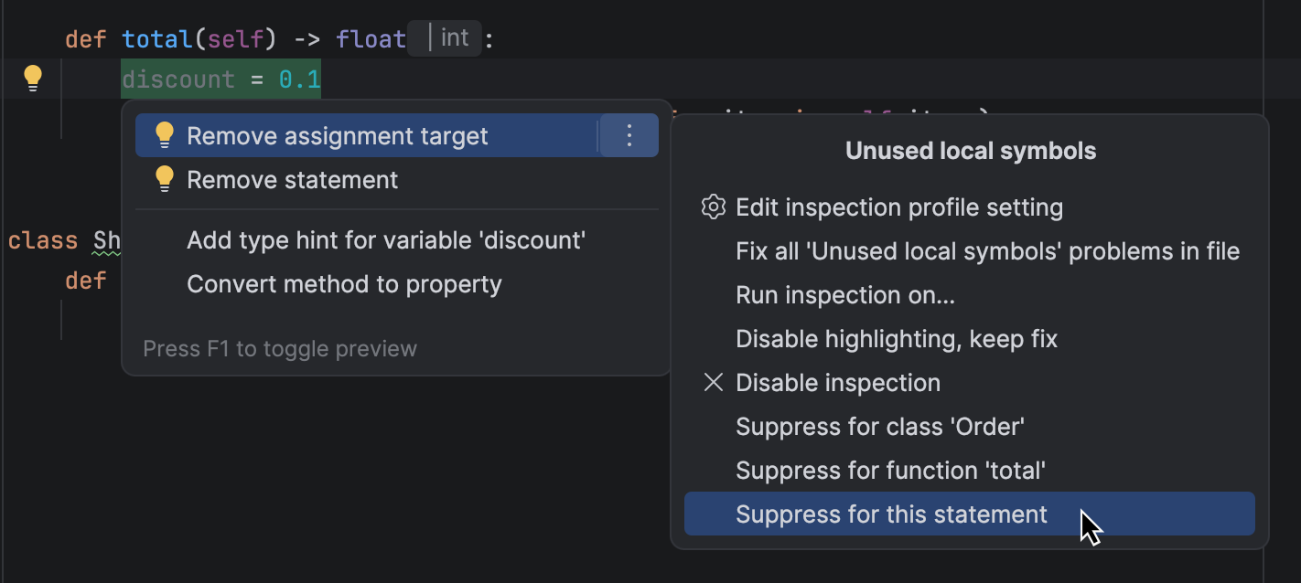Choose Remove statement quick fix
Viewport: 1301px width, 583px height.
397,179
